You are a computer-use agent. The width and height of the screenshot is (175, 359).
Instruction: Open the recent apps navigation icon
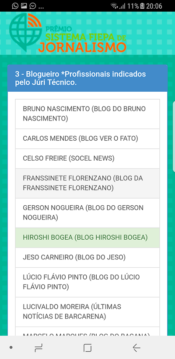click(x=38, y=348)
